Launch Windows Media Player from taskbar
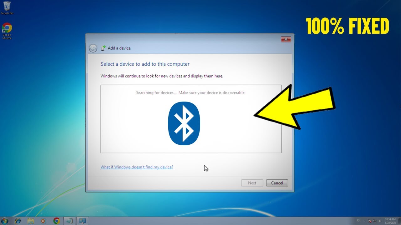This screenshot has height=225, width=401. click(43, 221)
